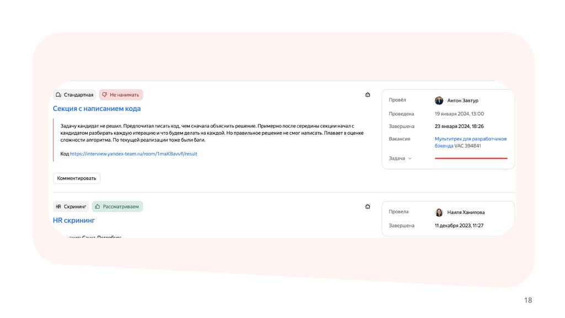Click the interviewer name Наиля Ханипова
This screenshot has width=565, height=318.
pos(466,212)
